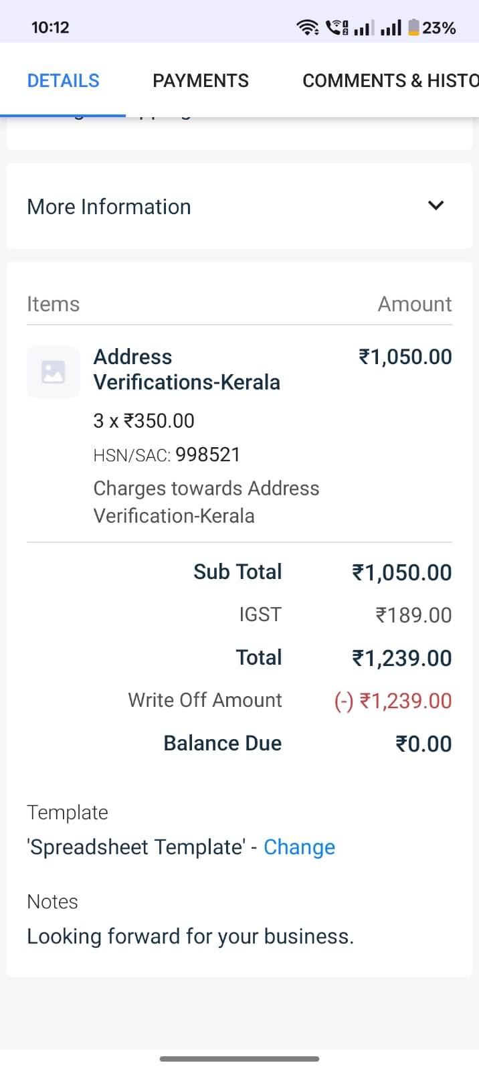The height and width of the screenshot is (1071, 479).
Task: Click the Change template link
Action: point(299,847)
